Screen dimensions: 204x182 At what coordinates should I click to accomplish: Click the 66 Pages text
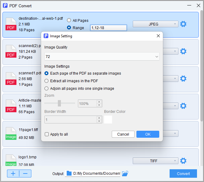[26, 112]
